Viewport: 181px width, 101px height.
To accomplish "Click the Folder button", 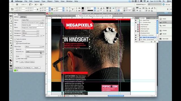I will [42, 23].
